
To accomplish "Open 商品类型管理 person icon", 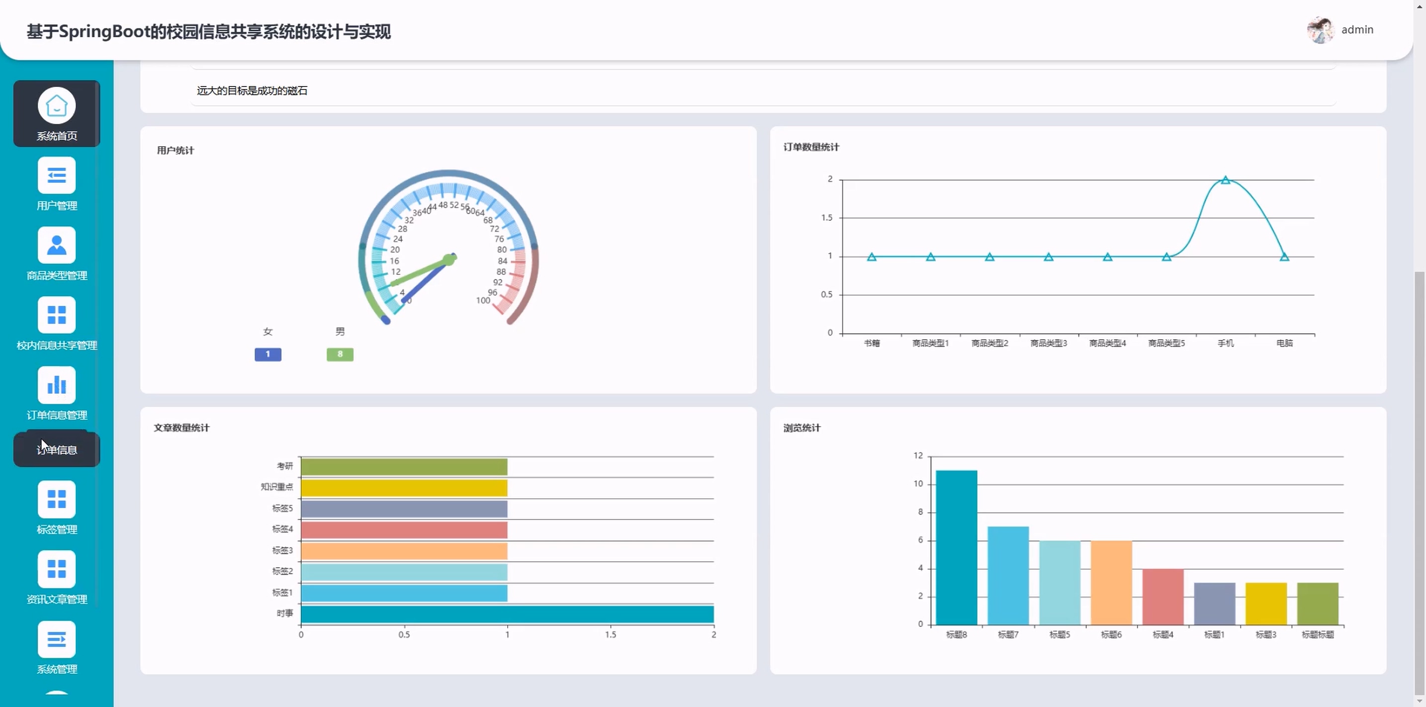I will (57, 245).
